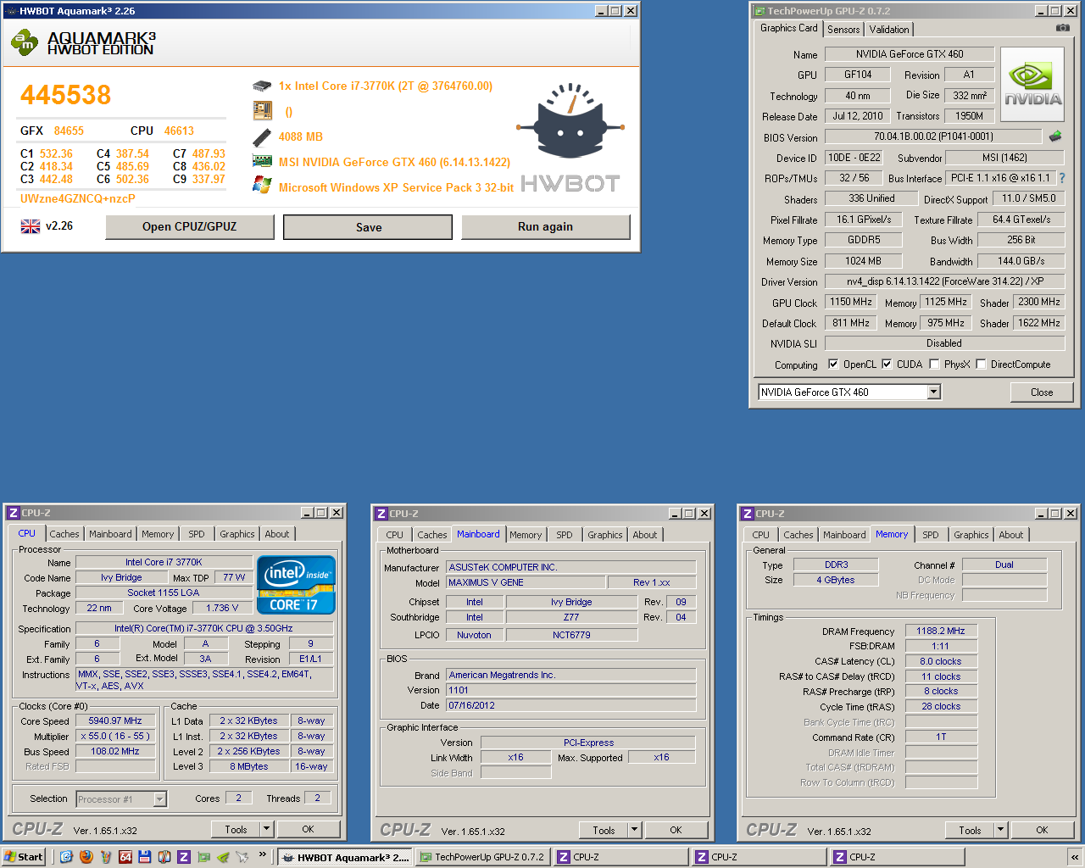The image size is (1085, 868).
Task: Launch Firefox from the quick launch bar
Action: pyautogui.click(x=86, y=857)
